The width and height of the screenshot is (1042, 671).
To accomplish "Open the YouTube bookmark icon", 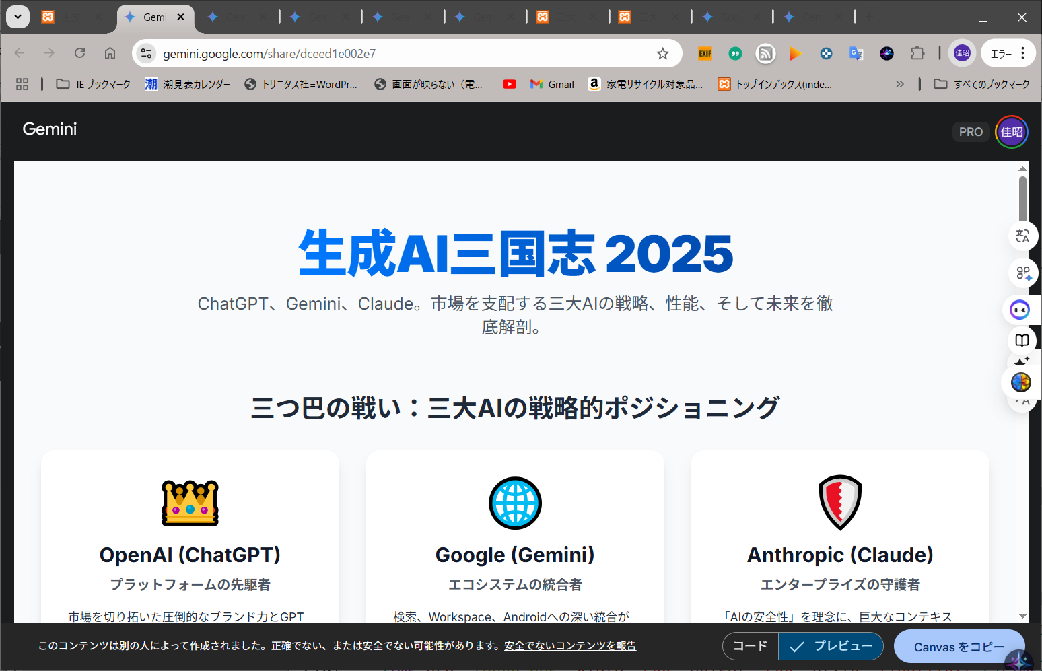I will coord(510,84).
